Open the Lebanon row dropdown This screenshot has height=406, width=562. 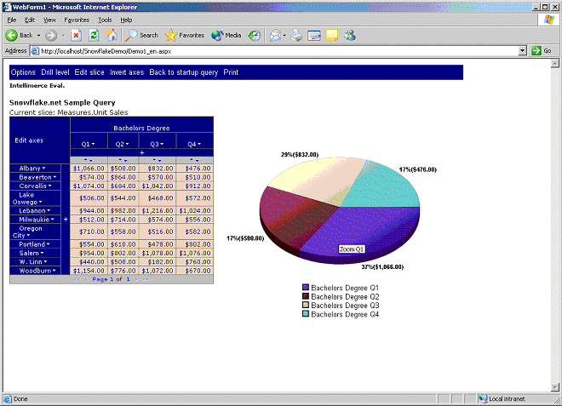click(49, 211)
